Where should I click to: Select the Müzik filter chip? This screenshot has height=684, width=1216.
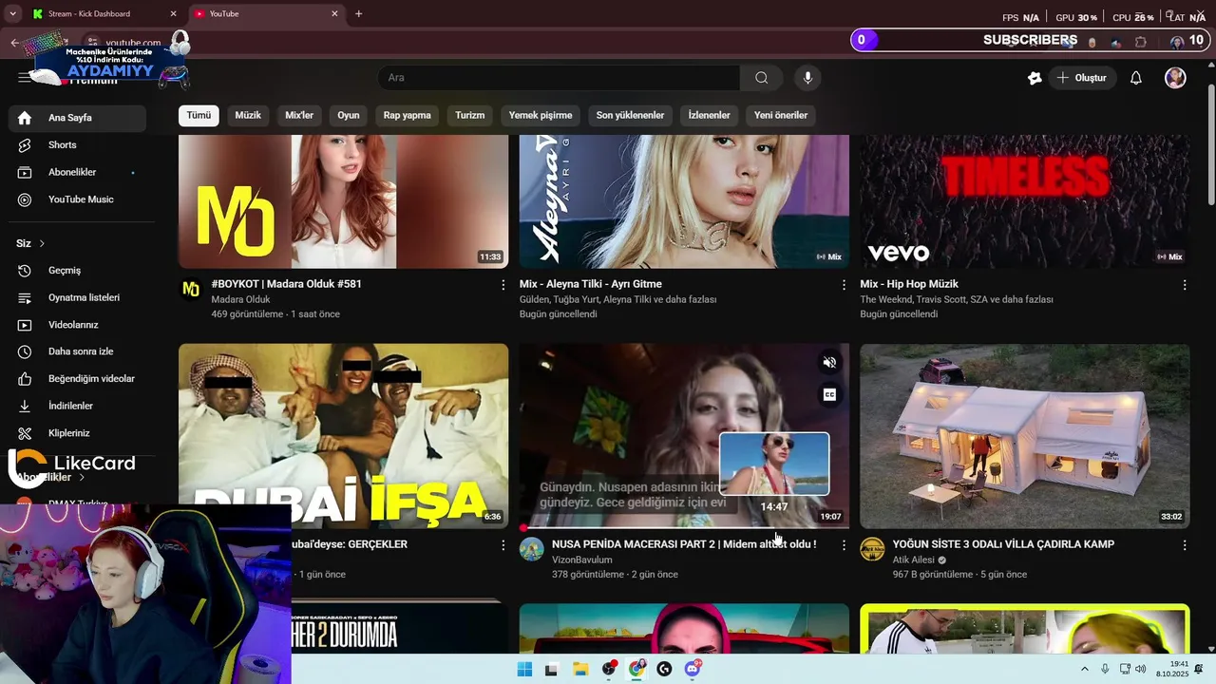point(248,116)
